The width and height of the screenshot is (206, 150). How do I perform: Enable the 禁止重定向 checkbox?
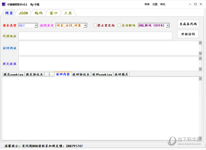pos(95,25)
